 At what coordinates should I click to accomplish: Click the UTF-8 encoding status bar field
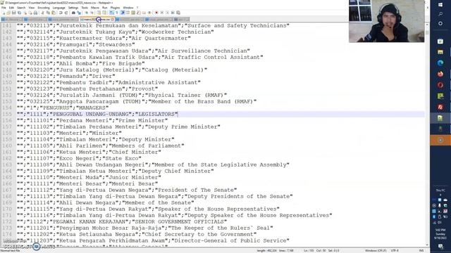pyautogui.click(x=395, y=251)
